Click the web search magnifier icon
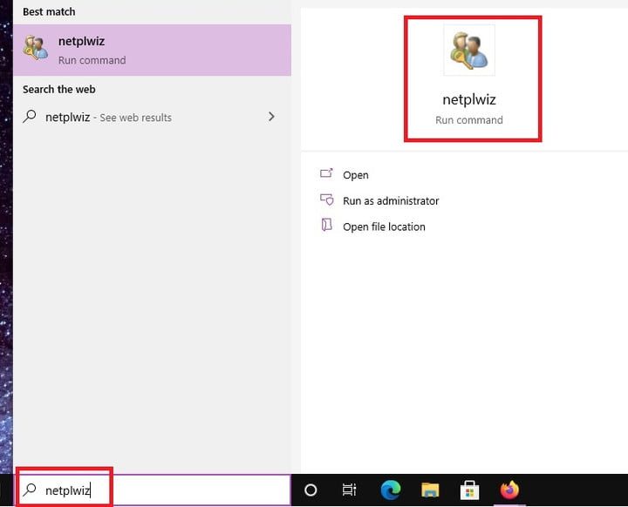 click(x=30, y=117)
